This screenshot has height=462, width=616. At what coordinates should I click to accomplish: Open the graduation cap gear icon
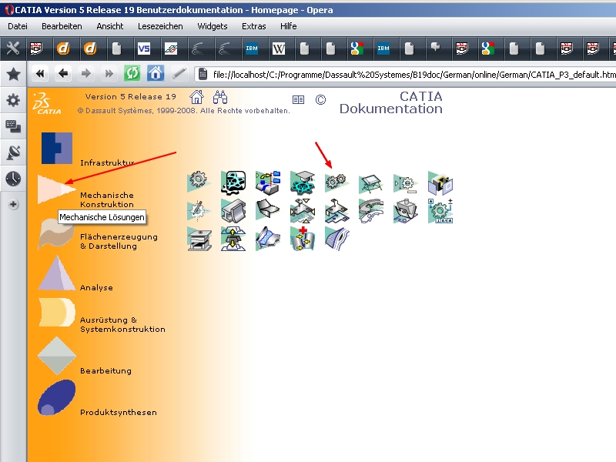coord(303,182)
